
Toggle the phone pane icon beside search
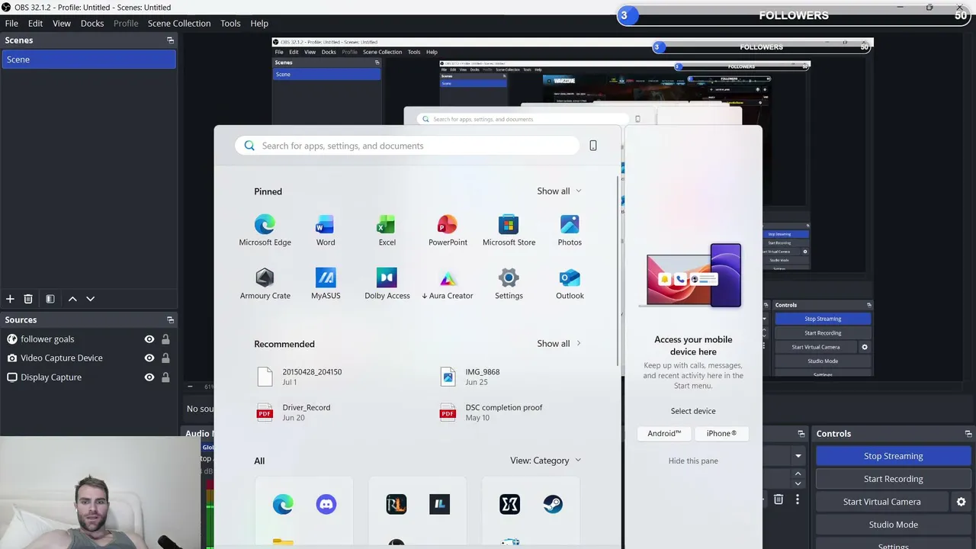point(592,146)
